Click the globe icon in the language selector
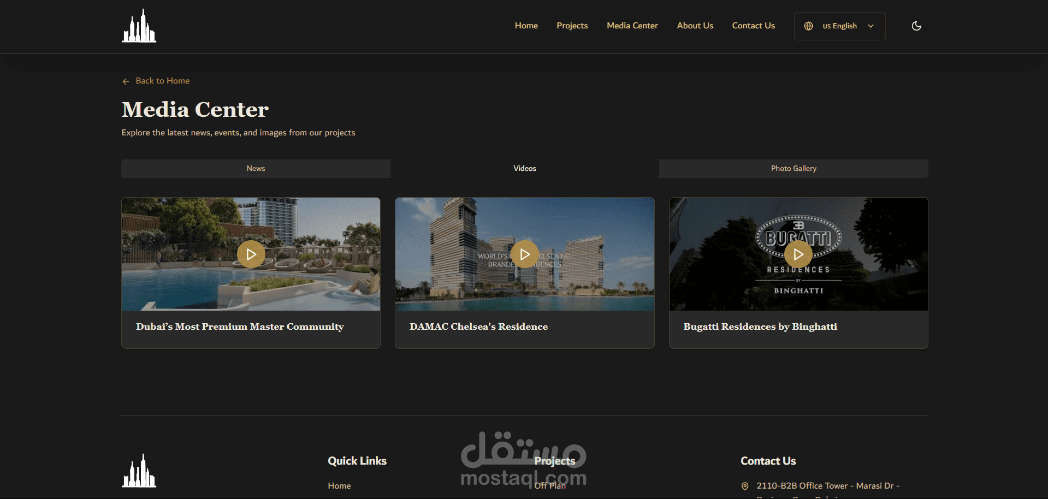The width and height of the screenshot is (1048, 499). [x=808, y=26]
